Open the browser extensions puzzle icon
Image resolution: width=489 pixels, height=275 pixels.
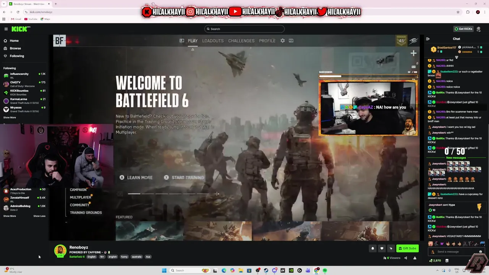point(468,12)
